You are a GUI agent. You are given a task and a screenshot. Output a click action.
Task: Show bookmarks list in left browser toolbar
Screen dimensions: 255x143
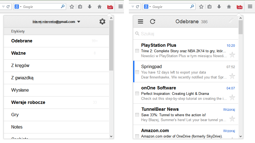80,7
